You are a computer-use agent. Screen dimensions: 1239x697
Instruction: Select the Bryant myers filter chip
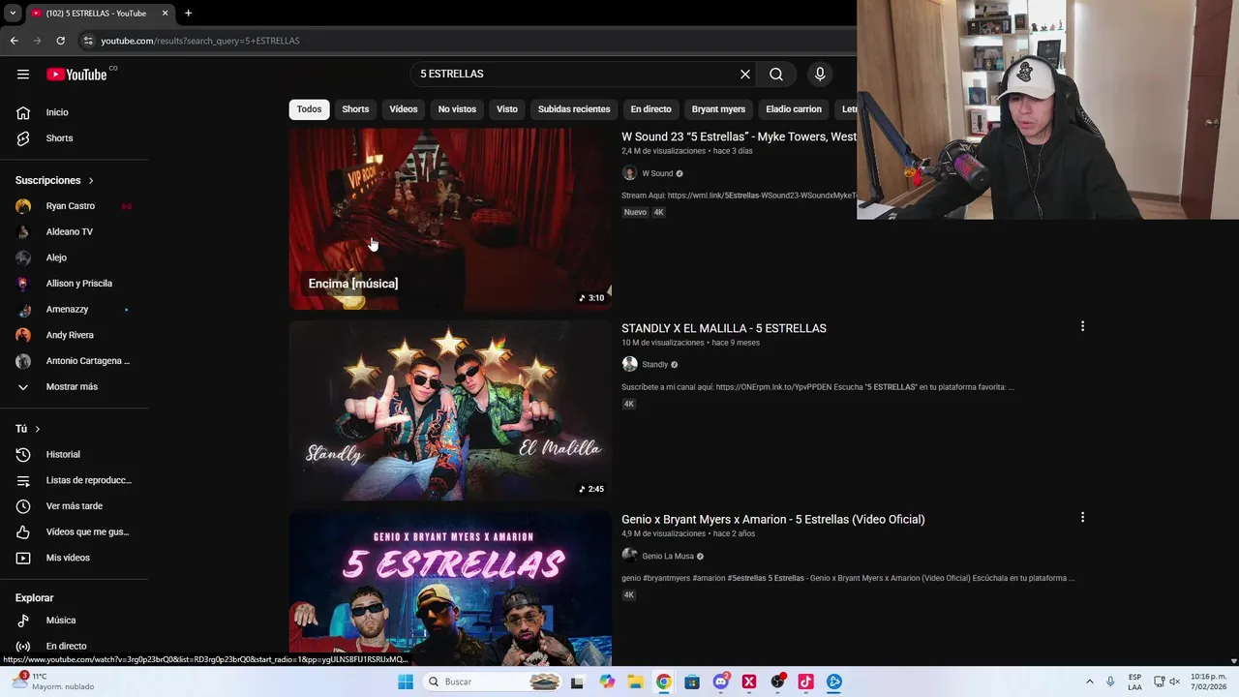coord(718,109)
